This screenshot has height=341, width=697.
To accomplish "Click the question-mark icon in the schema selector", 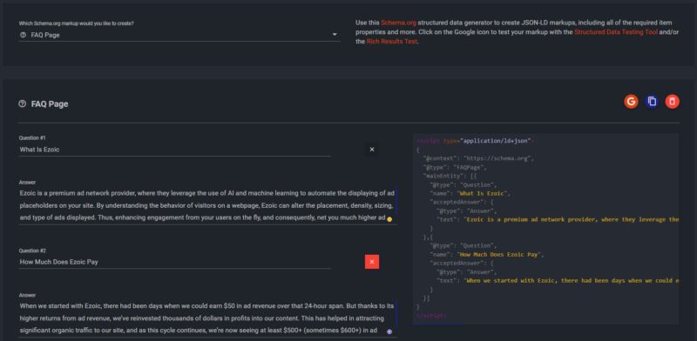I will pos(24,35).
